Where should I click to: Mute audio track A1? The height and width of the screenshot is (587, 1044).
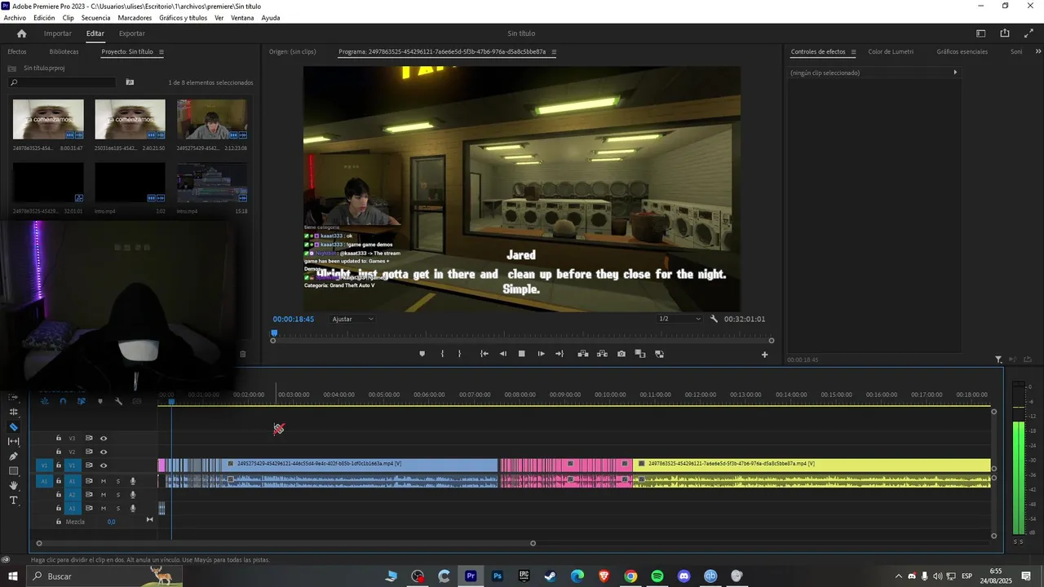point(104,481)
